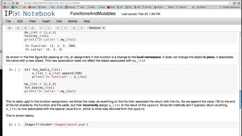Open the ytube bookmark

(32, 7)
